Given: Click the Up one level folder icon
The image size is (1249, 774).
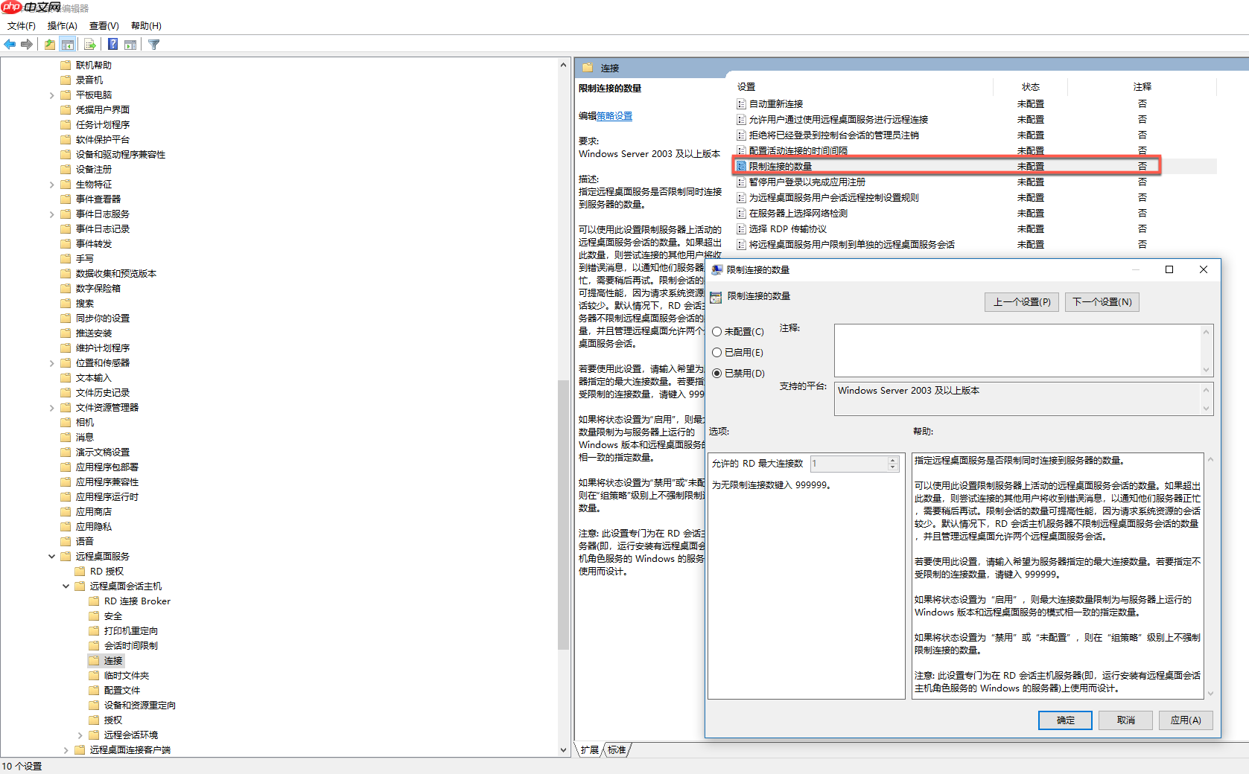Looking at the screenshot, I should pos(49,45).
